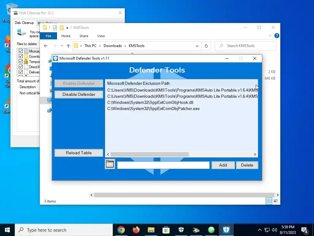Open the notification center icon
The height and width of the screenshot is (236, 314).
click(x=304, y=230)
